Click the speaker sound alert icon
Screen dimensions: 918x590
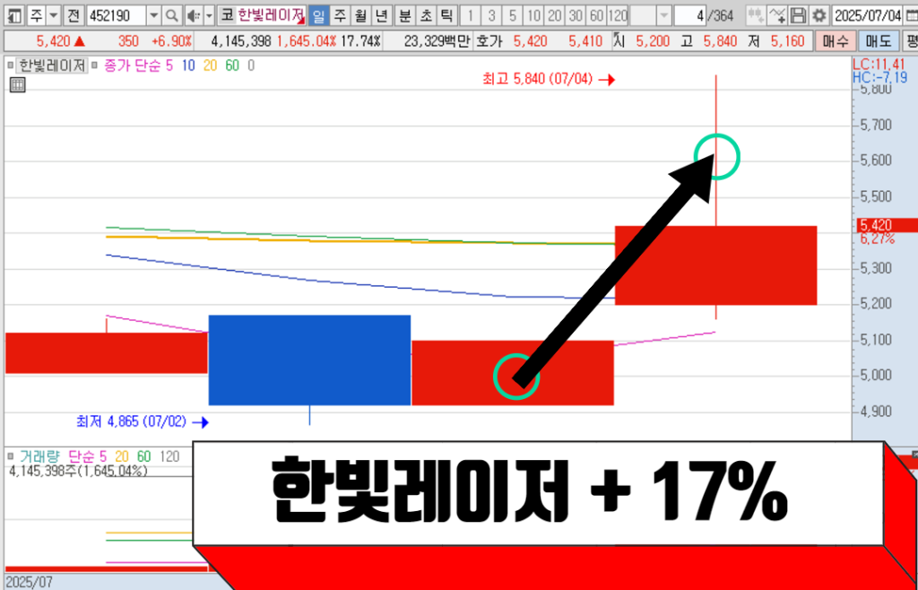192,15
